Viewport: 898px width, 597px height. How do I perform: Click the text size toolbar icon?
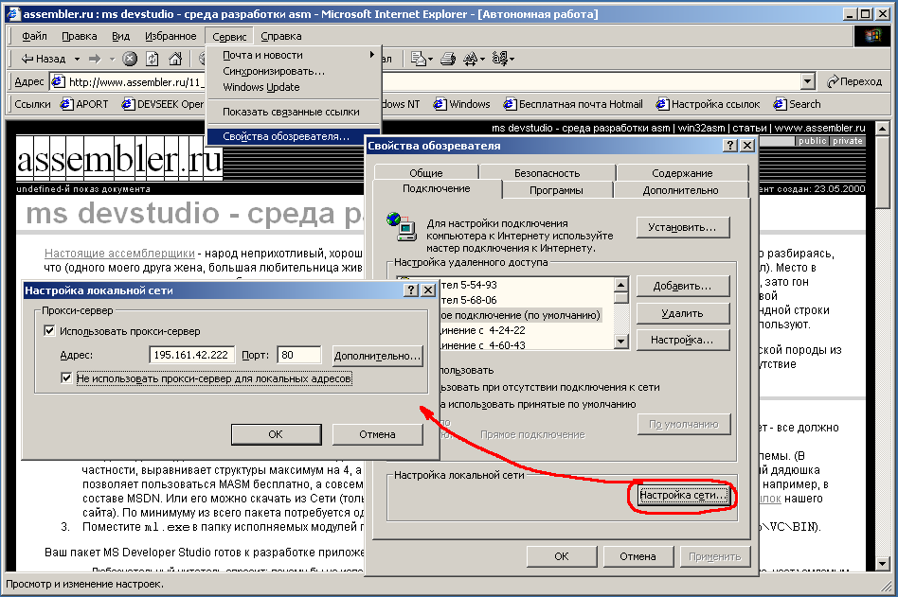(x=471, y=59)
